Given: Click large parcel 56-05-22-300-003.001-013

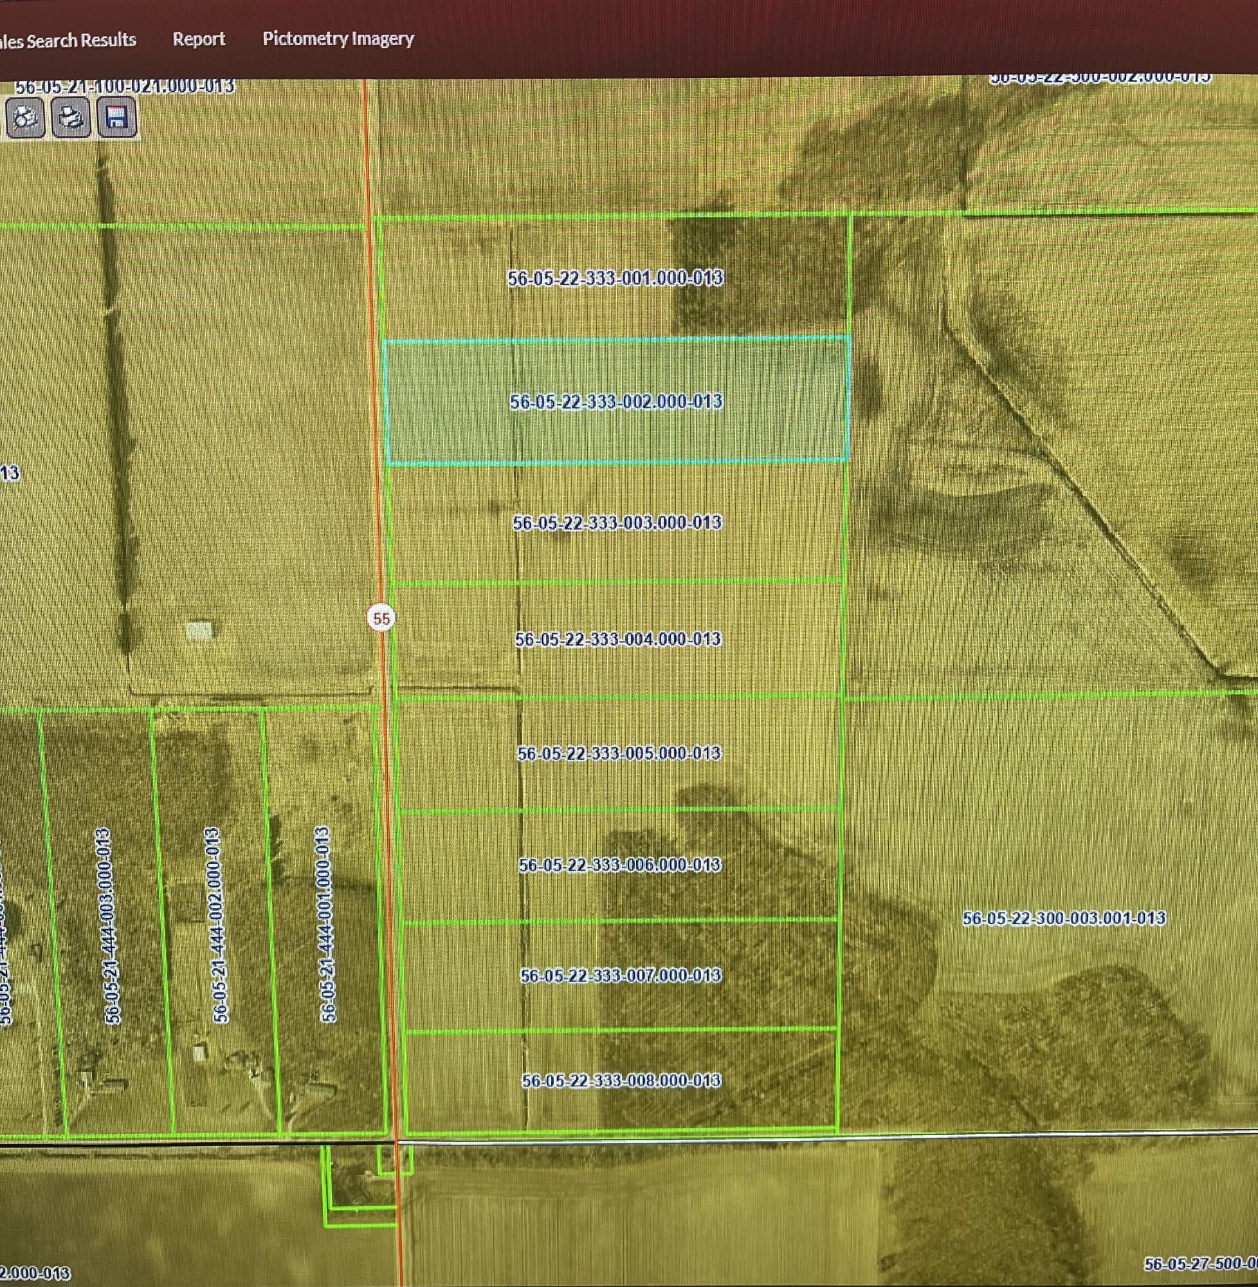Looking at the screenshot, I should click(1063, 918).
